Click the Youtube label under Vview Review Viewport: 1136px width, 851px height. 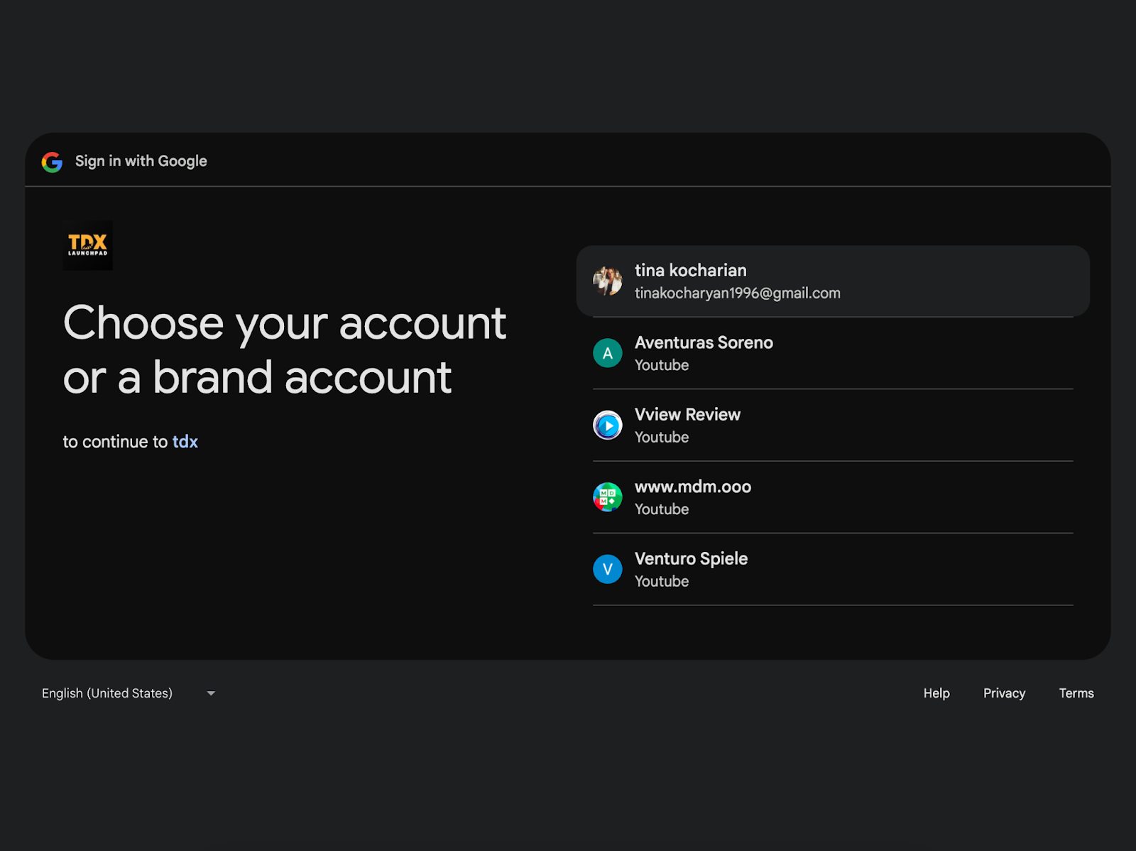click(662, 438)
